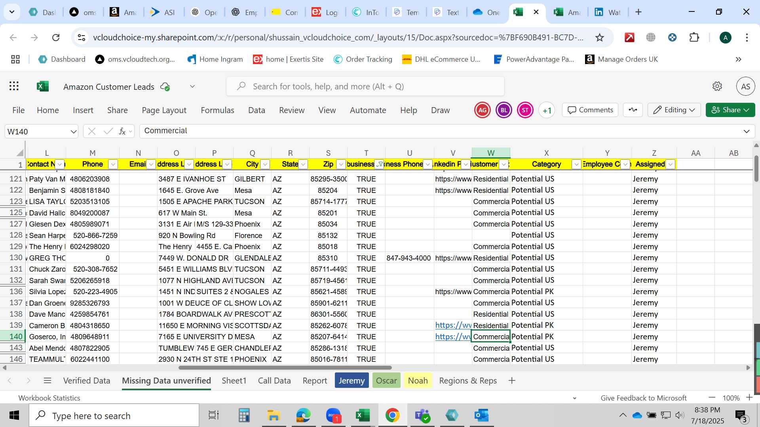Switch to the Call Data sheet
The image size is (760, 427).
pos(274,381)
